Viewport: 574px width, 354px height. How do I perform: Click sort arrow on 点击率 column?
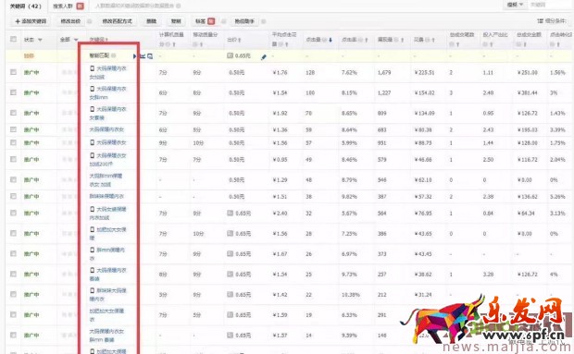367,40
